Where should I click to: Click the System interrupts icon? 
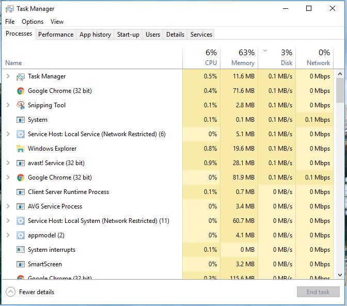pyautogui.click(x=21, y=250)
